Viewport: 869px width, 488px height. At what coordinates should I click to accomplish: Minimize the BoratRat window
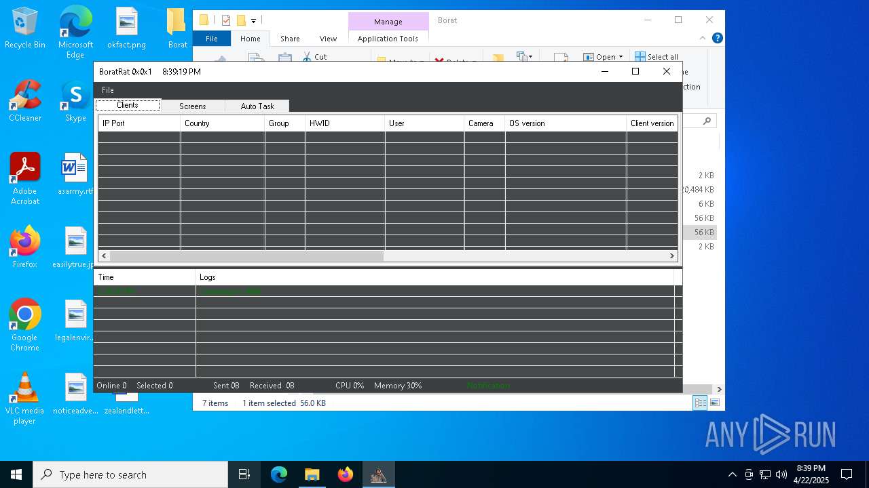pos(604,71)
